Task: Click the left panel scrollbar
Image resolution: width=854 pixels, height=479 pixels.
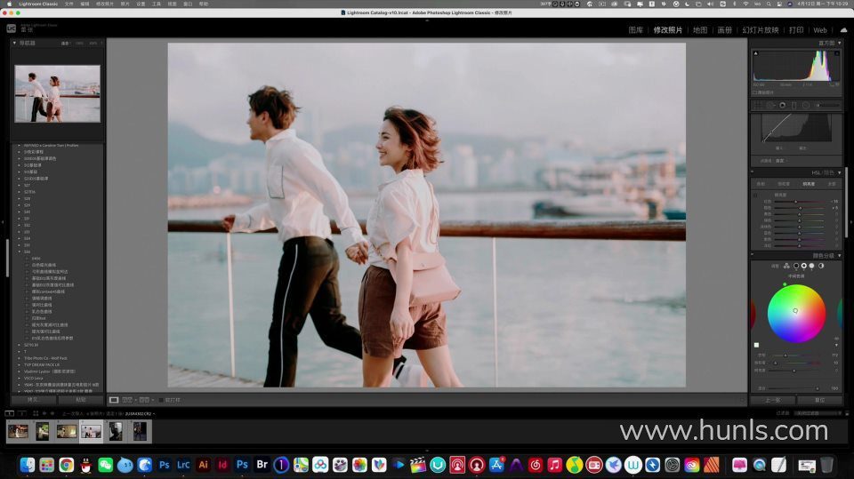Action: pyautogui.click(x=7, y=258)
